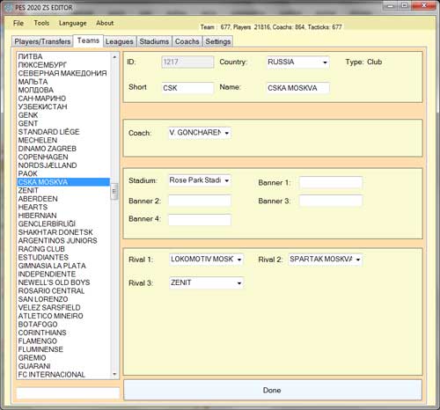Open the About menu
Image resolution: width=440 pixels, height=410 pixels.
point(105,23)
